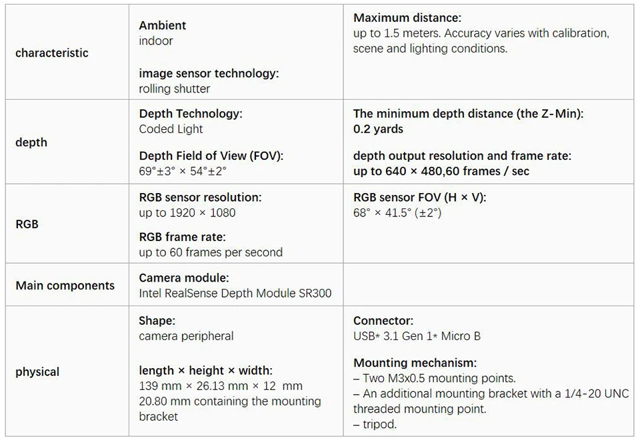The height and width of the screenshot is (446, 640).
Task: Click the 'Depth Technology:' label
Action: [x=191, y=114]
